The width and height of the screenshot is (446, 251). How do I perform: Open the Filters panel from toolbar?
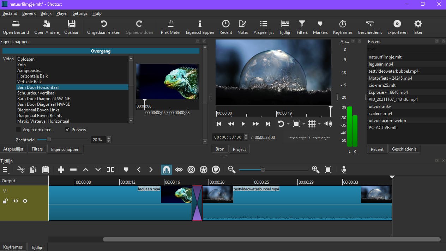(x=302, y=27)
